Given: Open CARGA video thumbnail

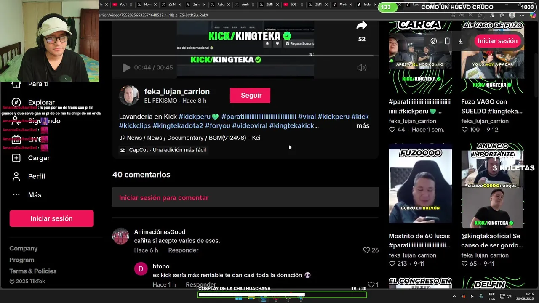Looking at the screenshot, I should click(x=420, y=57).
